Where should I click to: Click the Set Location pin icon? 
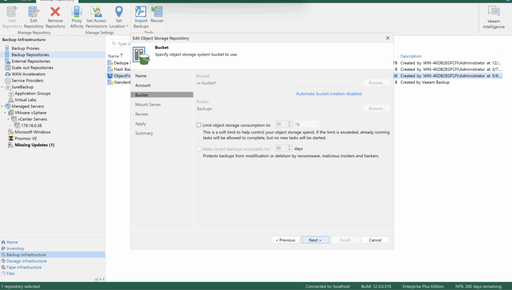tap(119, 12)
